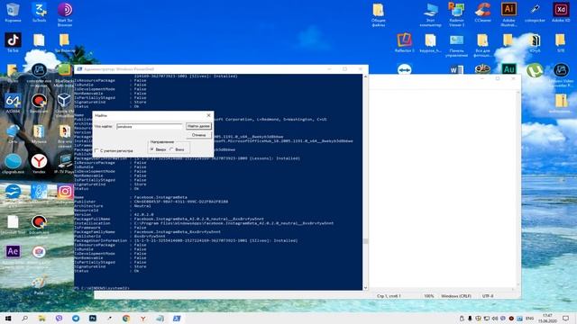The height and width of the screenshot is (324, 577).
Task: Open the notification center icon
Action: pos(566,318)
